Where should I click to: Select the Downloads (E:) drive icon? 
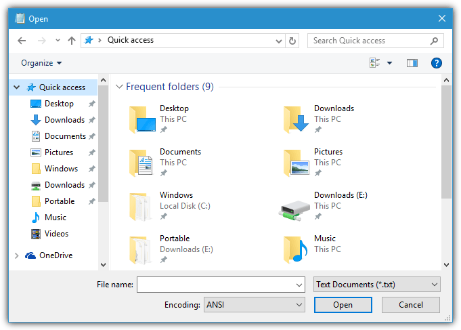click(294, 210)
